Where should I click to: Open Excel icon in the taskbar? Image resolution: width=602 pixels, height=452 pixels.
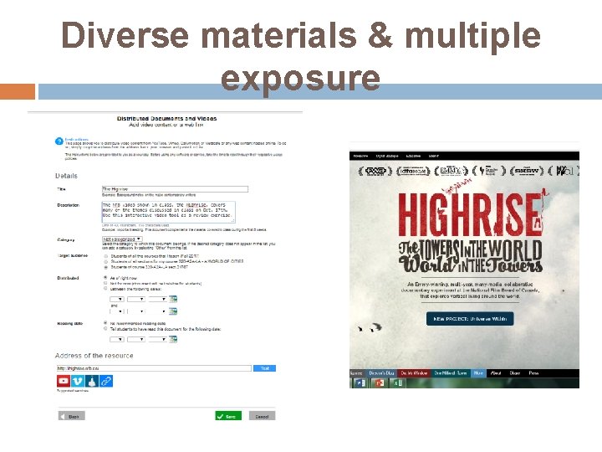click(x=397, y=383)
